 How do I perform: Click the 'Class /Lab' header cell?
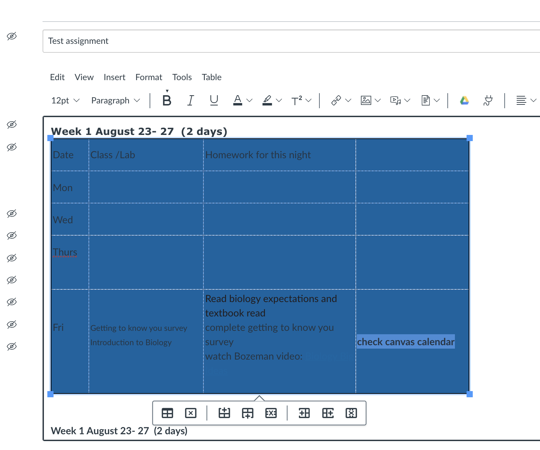click(146, 155)
